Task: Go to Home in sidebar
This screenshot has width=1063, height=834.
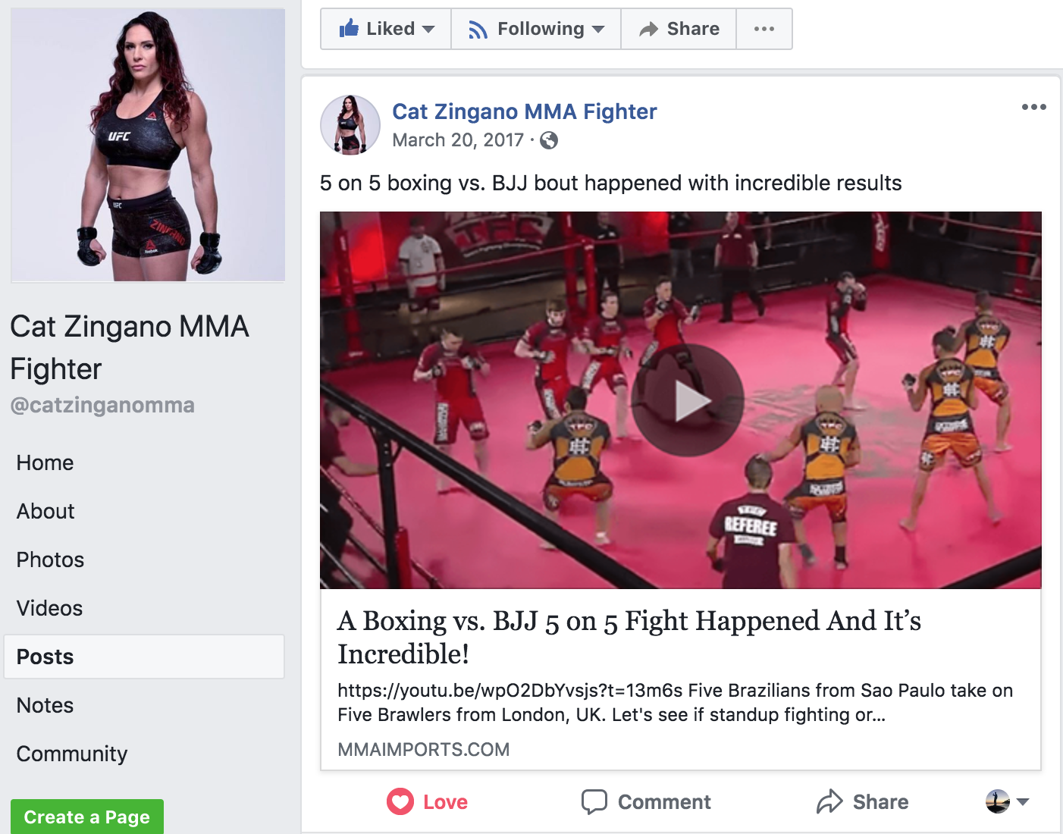Action: pyautogui.click(x=45, y=462)
